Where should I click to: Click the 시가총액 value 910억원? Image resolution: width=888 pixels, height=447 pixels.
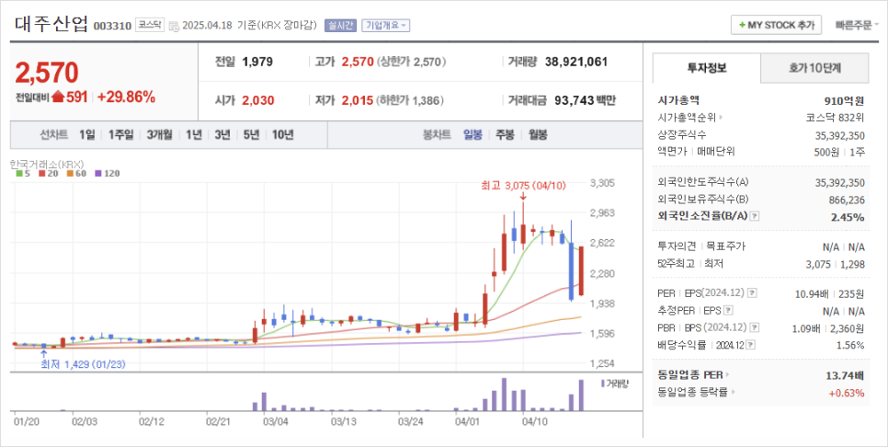[x=845, y=101]
